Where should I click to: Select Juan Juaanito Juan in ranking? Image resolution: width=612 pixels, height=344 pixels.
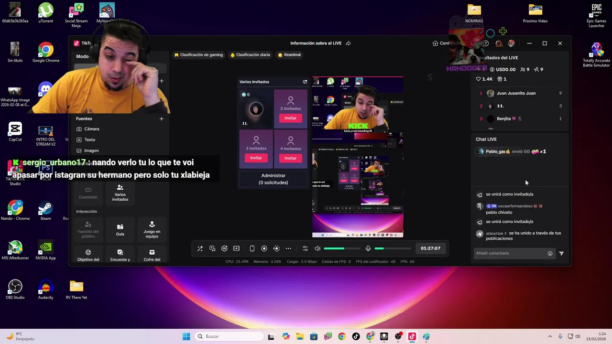point(521,93)
